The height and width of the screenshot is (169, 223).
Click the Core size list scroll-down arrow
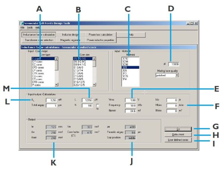click(94, 84)
